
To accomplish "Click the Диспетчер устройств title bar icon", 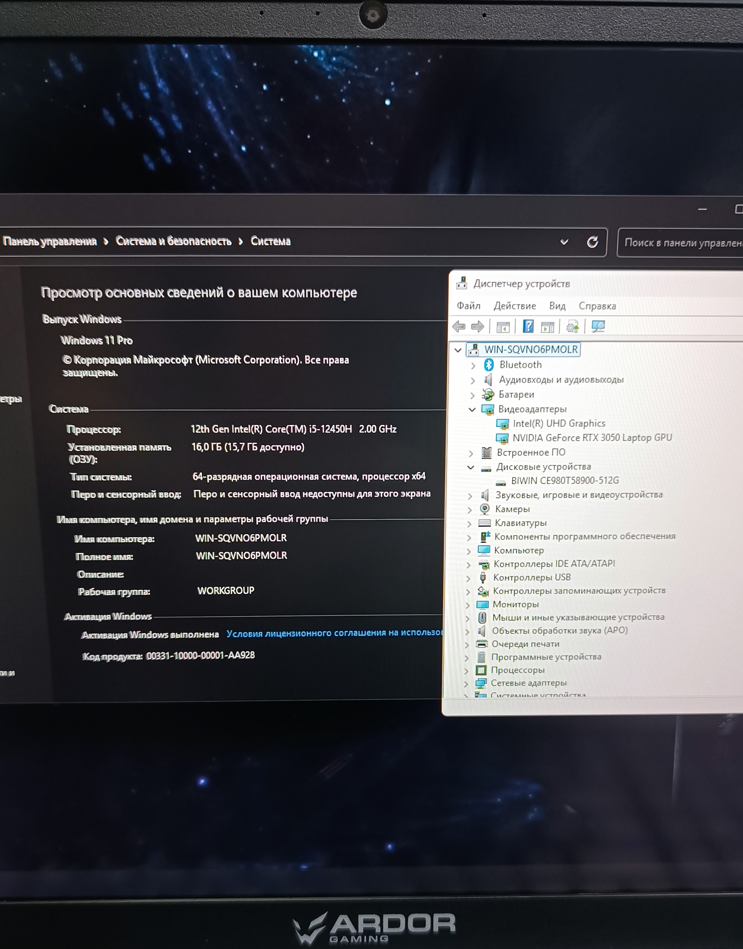I will [x=461, y=284].
